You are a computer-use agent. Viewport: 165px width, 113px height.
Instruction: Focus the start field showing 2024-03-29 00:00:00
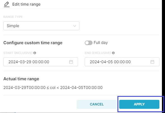pyautogui.click(x=41, y=62)
